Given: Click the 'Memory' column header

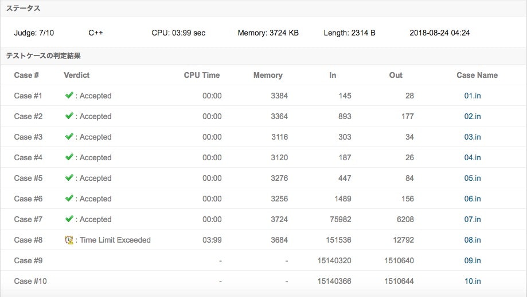Looking at the screenshot, I should [x=268, y=75].
